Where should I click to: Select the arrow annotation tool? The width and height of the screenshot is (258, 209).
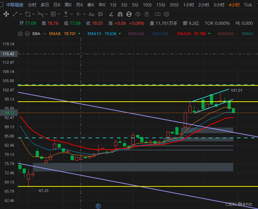pos(79,14)
